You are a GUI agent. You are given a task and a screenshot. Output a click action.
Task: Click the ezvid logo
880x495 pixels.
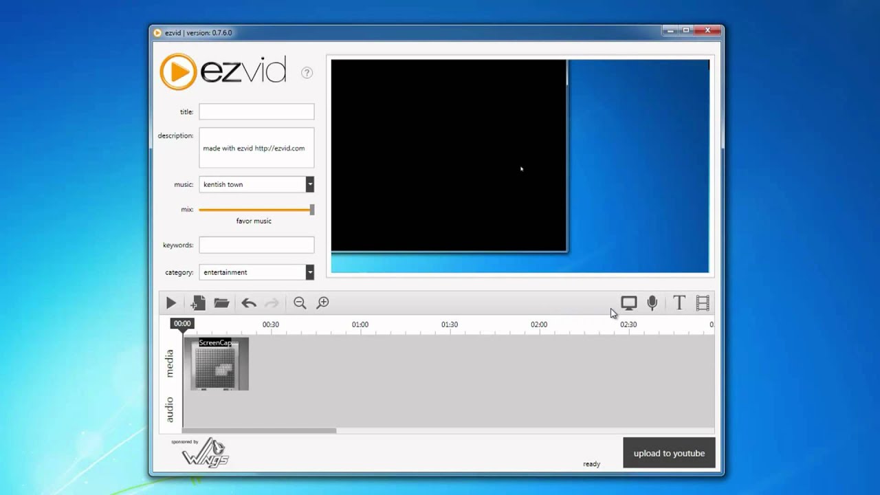[x=223, y=71]
